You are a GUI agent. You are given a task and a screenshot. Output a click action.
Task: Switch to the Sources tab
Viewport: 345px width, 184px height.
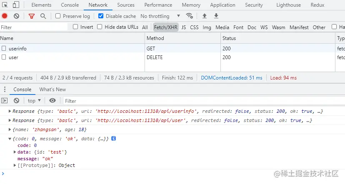(126, 5)
